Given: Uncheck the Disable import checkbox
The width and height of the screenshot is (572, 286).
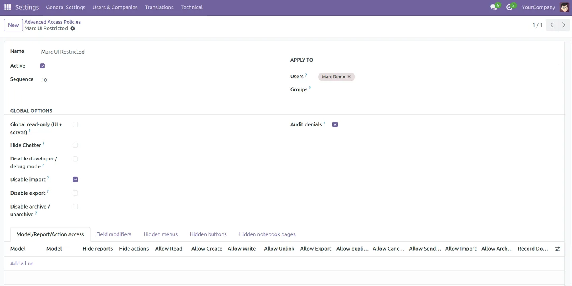Looking at the screenshot, I should click(75, 180).
